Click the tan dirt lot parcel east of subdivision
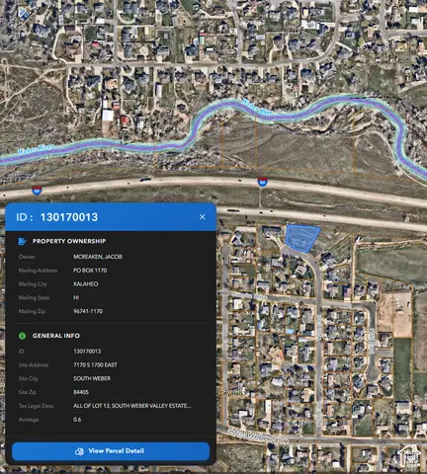The height and width of the screenshot is (474, 427). [x=394, y=313]
